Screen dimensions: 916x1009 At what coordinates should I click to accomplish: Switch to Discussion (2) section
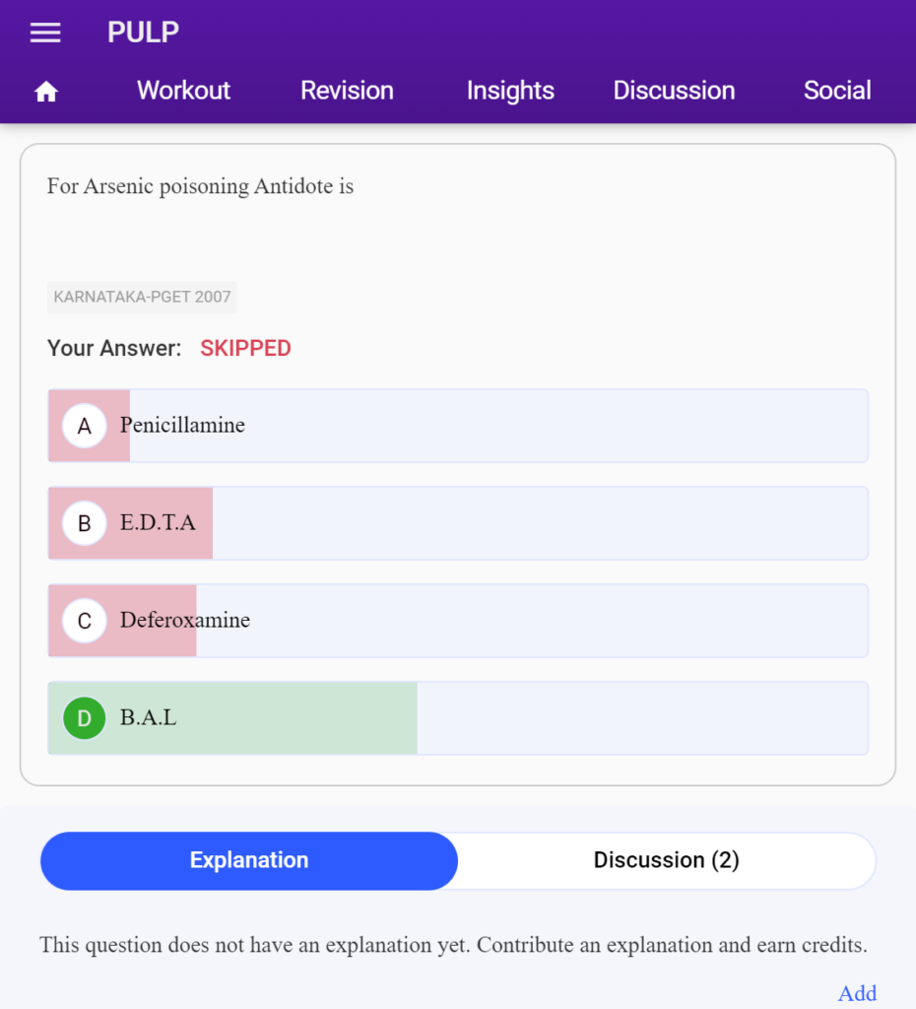[667, 861]
